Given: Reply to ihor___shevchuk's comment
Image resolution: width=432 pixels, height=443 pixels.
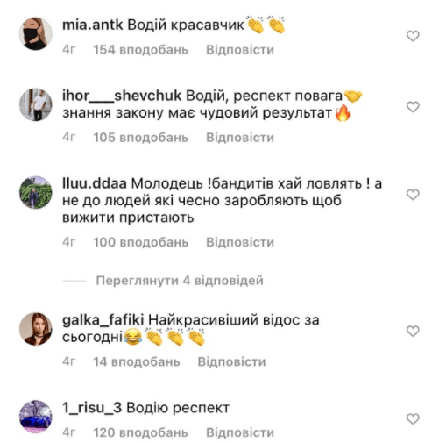Looking at the screenshot, I should coord(240,138).
